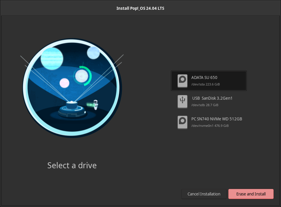
Task: Click the ADATA SU 650 hard drive icon
Action: tap(183, 81)
